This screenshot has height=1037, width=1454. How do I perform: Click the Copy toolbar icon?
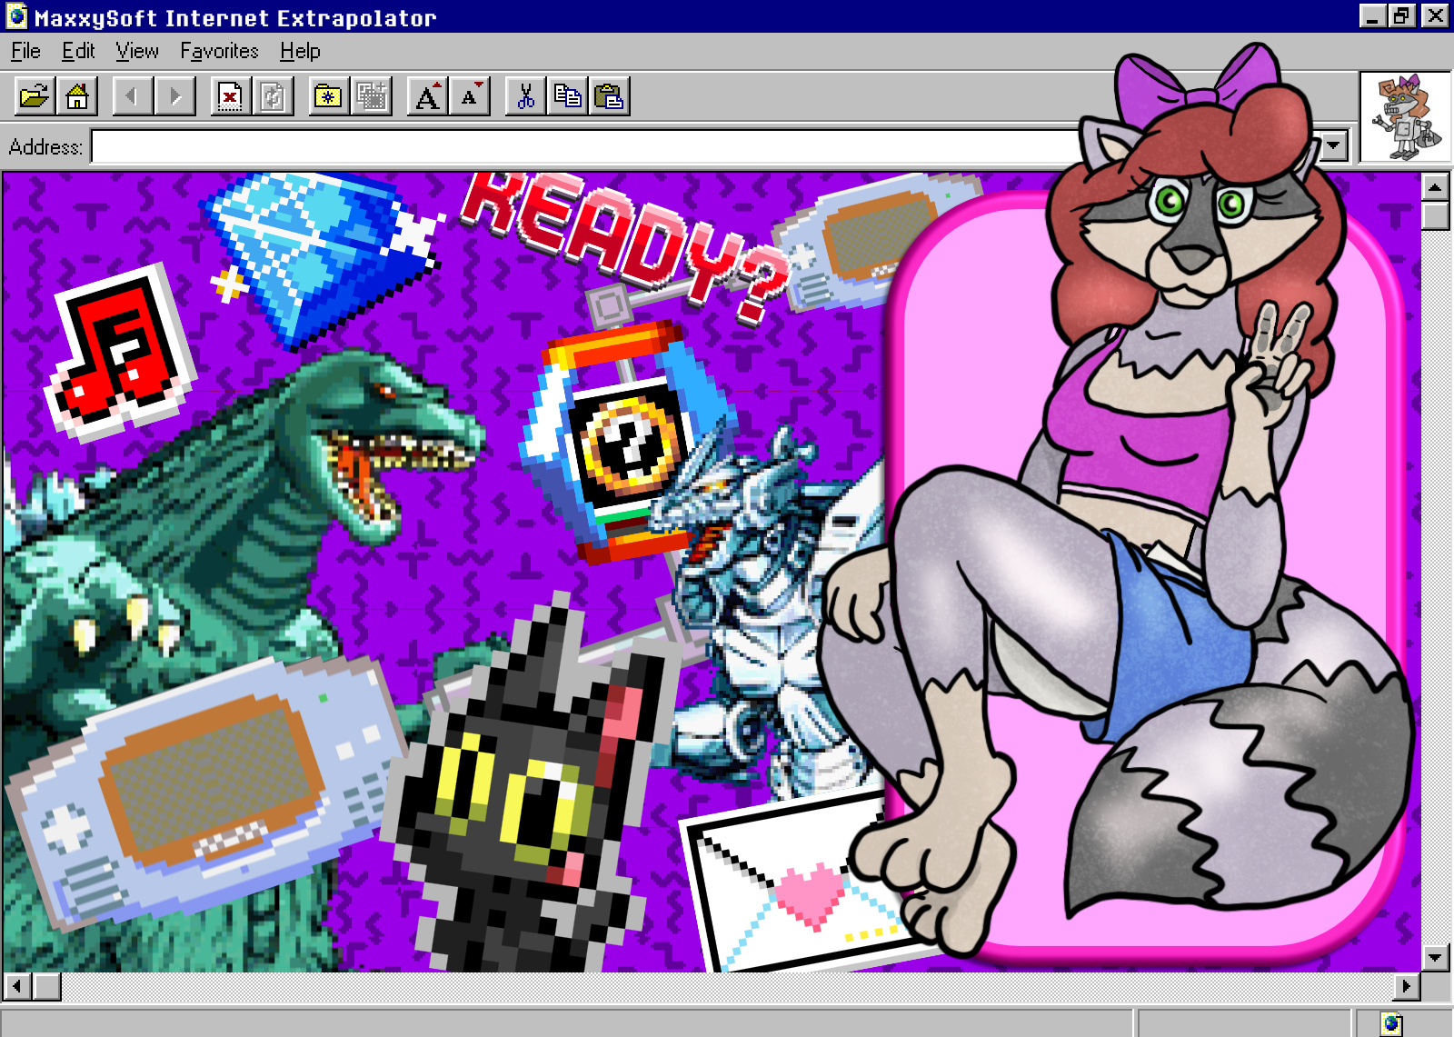568,96
